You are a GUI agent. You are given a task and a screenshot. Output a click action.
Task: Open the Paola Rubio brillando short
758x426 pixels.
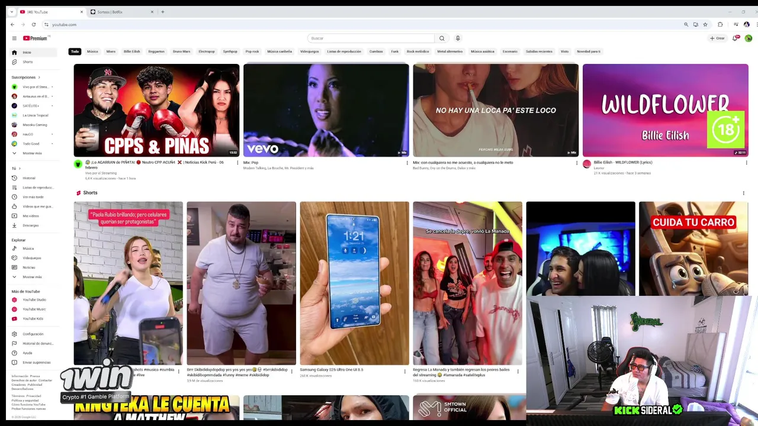(129, 283)
